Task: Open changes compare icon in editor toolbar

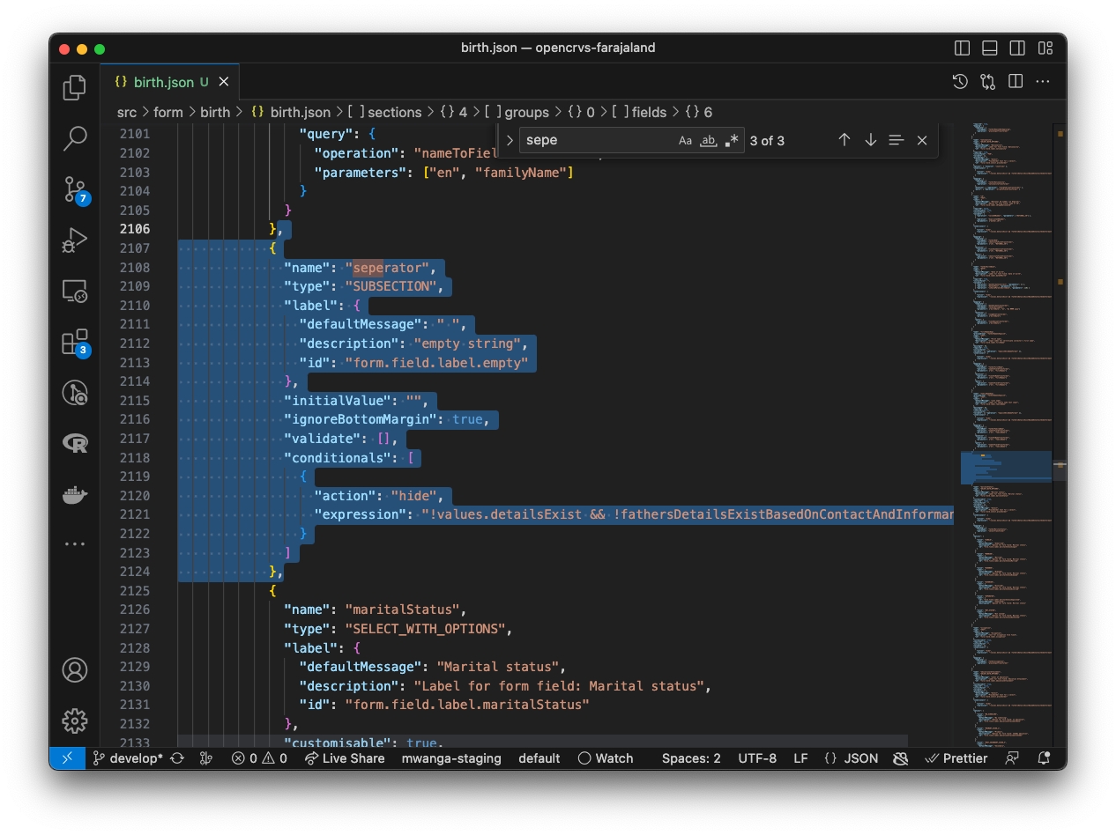Action: 987,82
